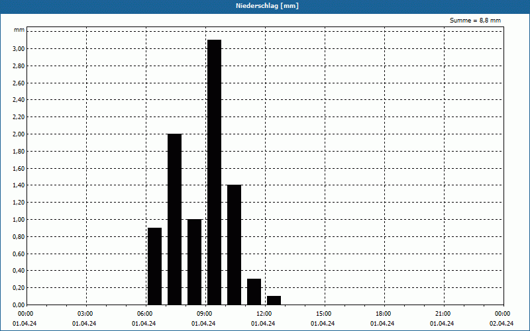The image size is (530, 331).
Task: Click the 03:00 time label on x-axis
Action: click(x=85, y=314)
